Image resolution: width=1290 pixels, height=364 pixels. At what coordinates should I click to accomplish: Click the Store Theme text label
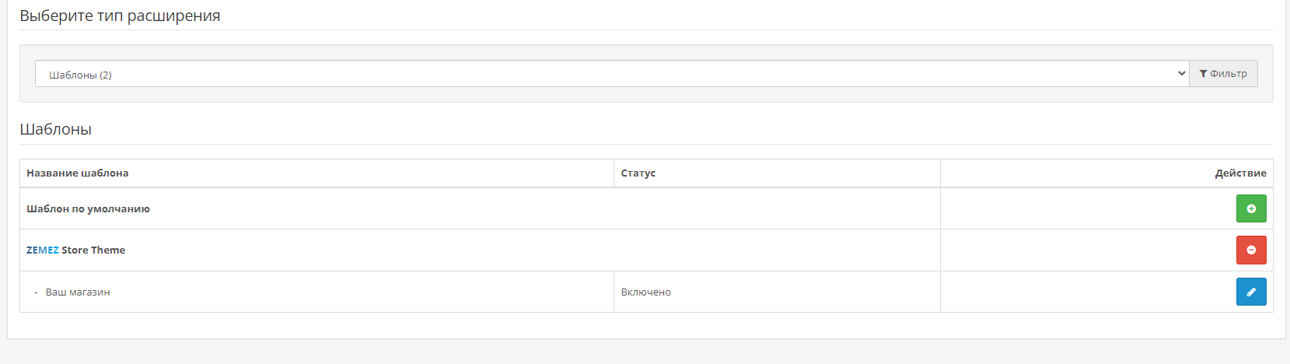point(93,250)
